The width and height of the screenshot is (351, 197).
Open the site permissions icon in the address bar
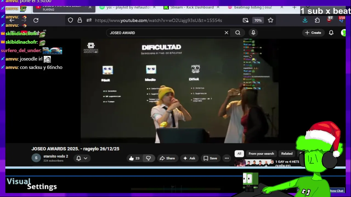point(89,20)
